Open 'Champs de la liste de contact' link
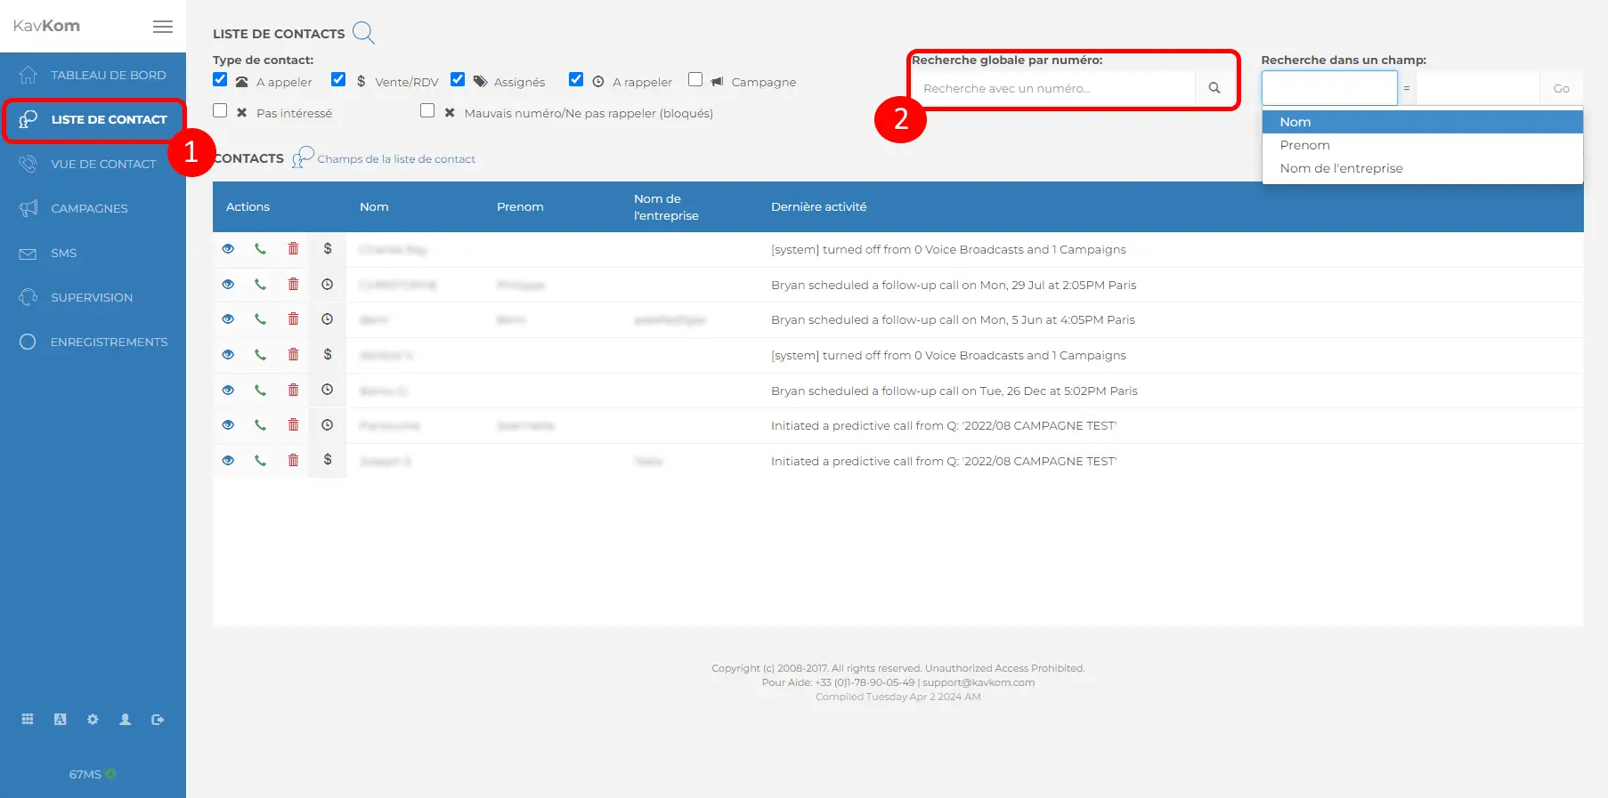 (x=396, y=159)
